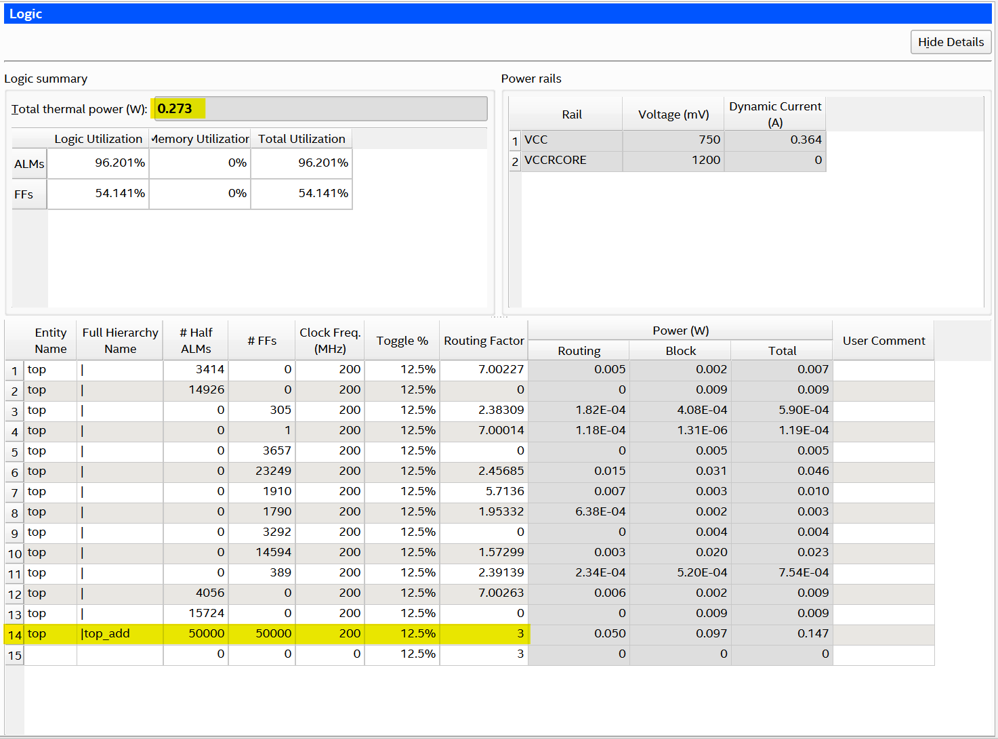This screenshot has height=739, width=998.
Task: Select the ALMs row header in utilization table
Action: [29, 164]
